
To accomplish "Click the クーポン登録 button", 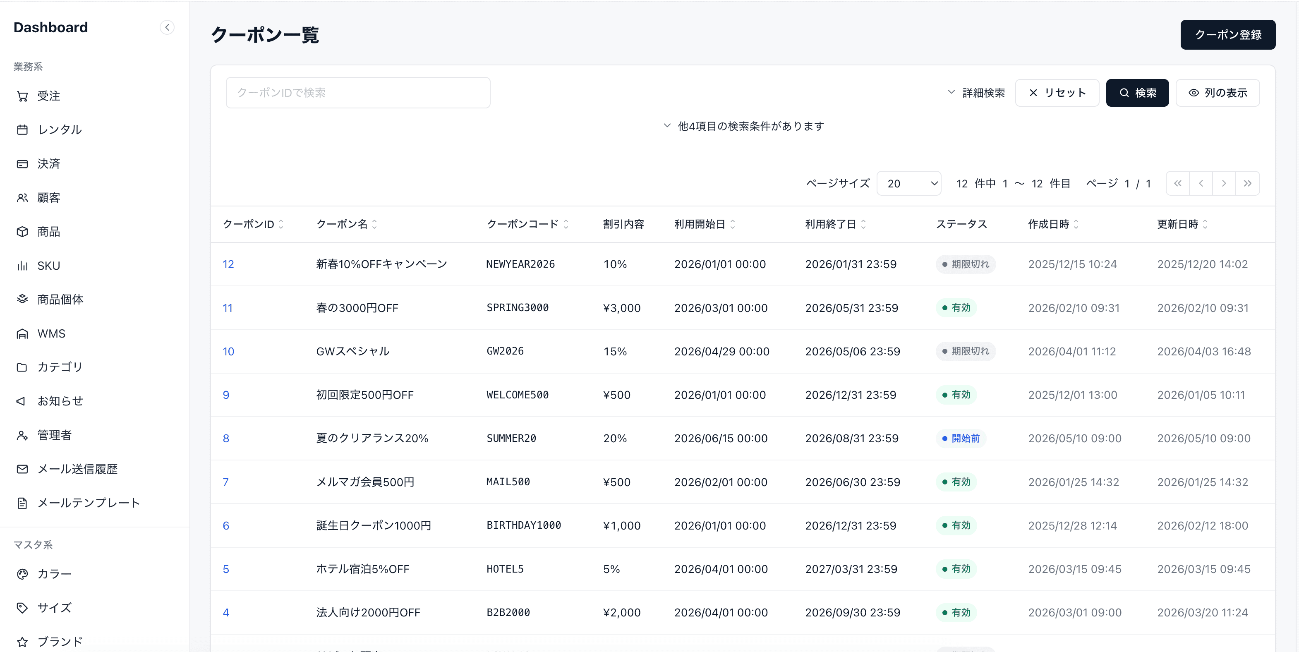I will (x=1228, y=35).
